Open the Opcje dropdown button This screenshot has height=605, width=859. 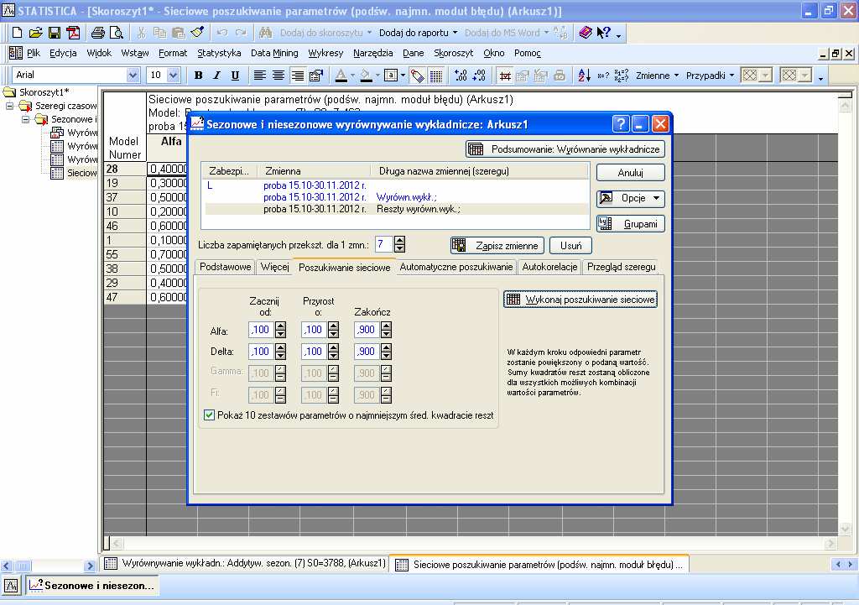(630, 198)
